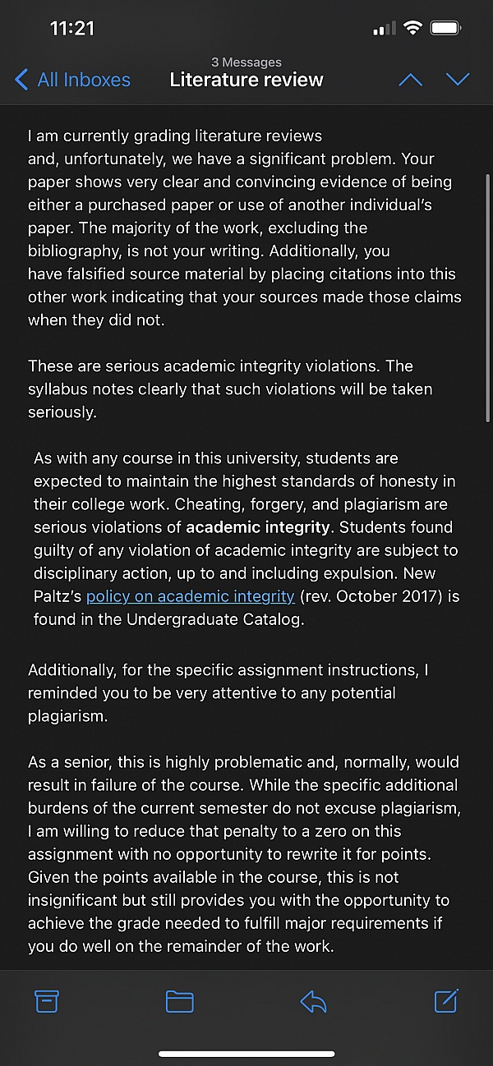This screenshot has width=493, height=1066.
Task: Tap the Archive icon in bottom toolbar
Action: [46, 1001]
